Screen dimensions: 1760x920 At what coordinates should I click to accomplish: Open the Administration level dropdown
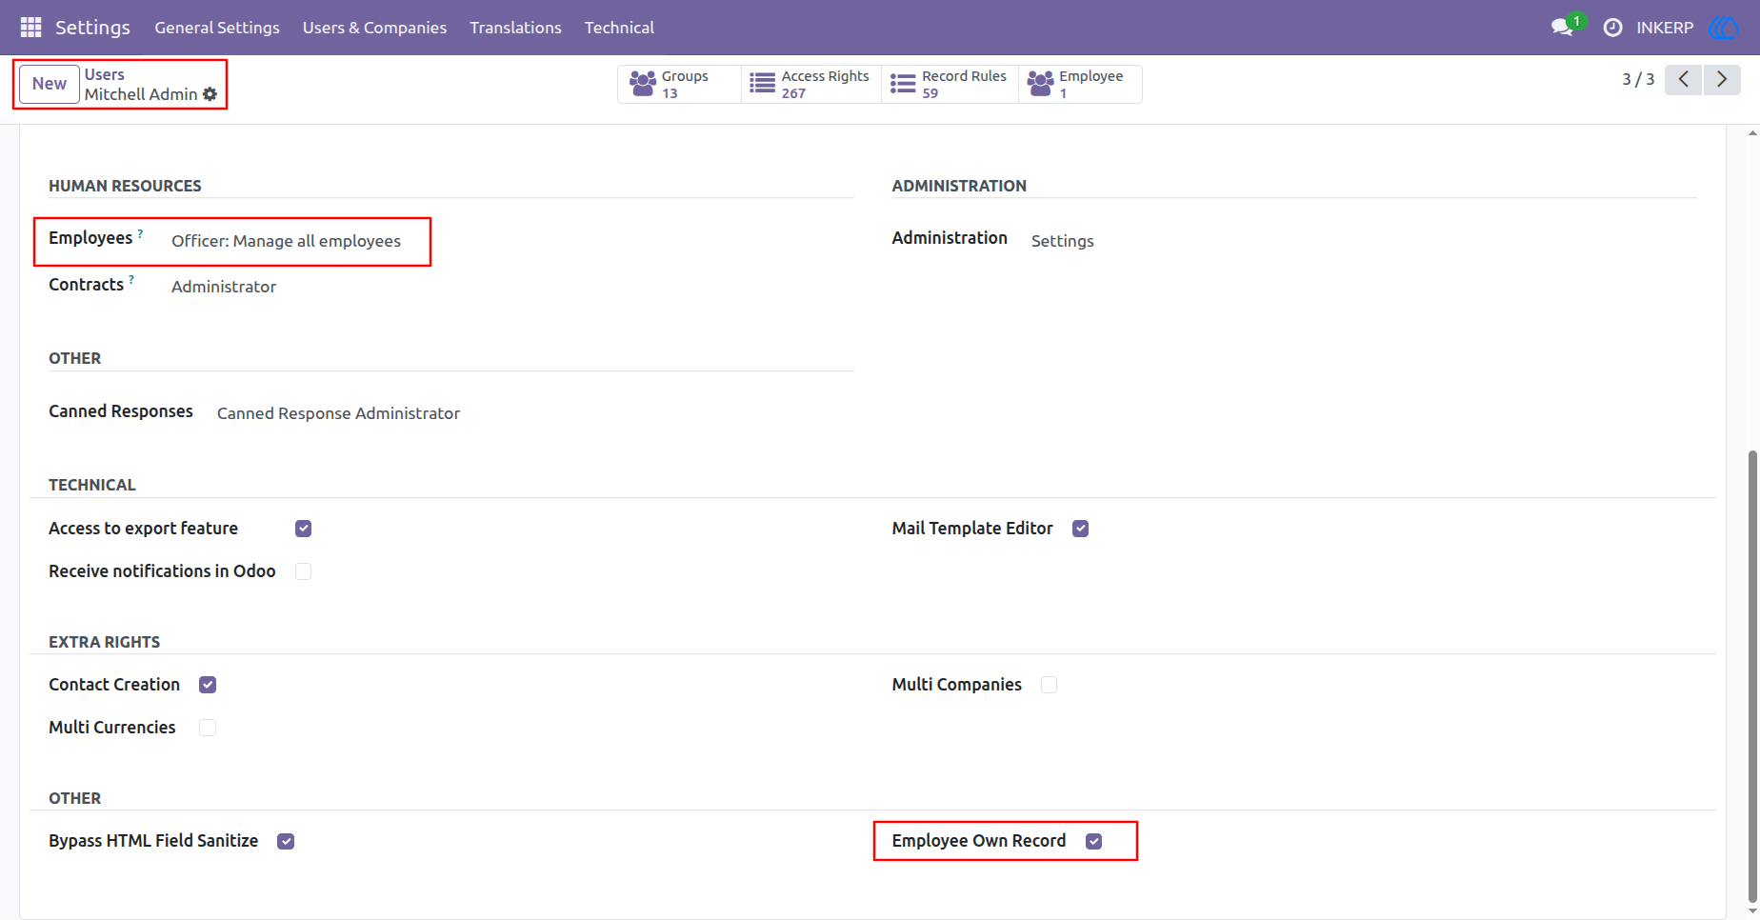[1063, 241]
